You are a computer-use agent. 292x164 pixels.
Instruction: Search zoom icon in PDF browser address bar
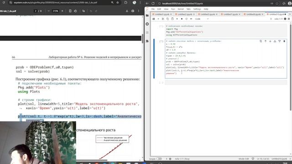[112, 3]
